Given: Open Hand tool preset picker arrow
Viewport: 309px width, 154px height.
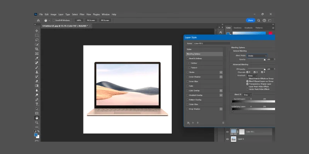Looking at the screenshot, I should [49, 20].
